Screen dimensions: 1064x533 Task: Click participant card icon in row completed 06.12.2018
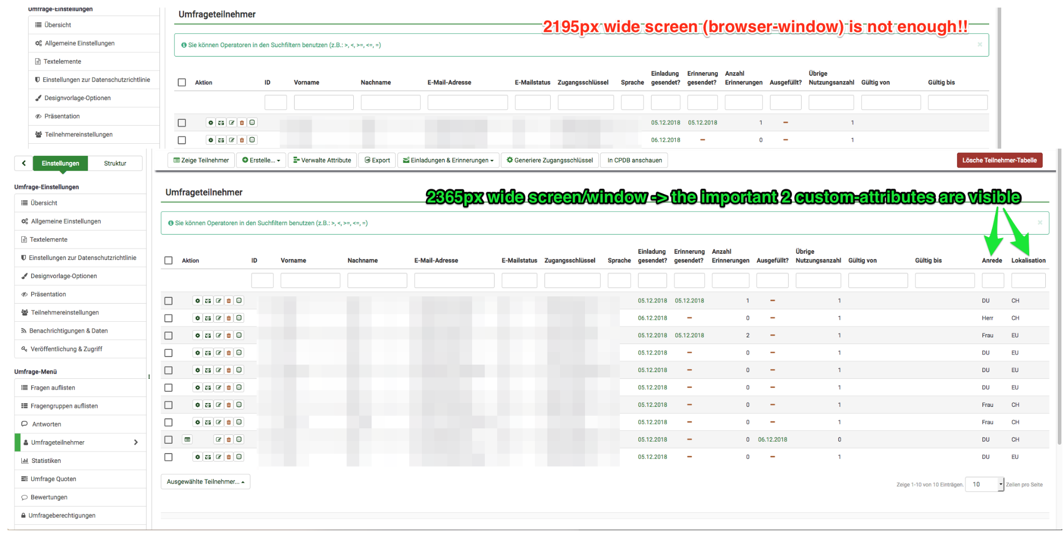click(239, 440)
